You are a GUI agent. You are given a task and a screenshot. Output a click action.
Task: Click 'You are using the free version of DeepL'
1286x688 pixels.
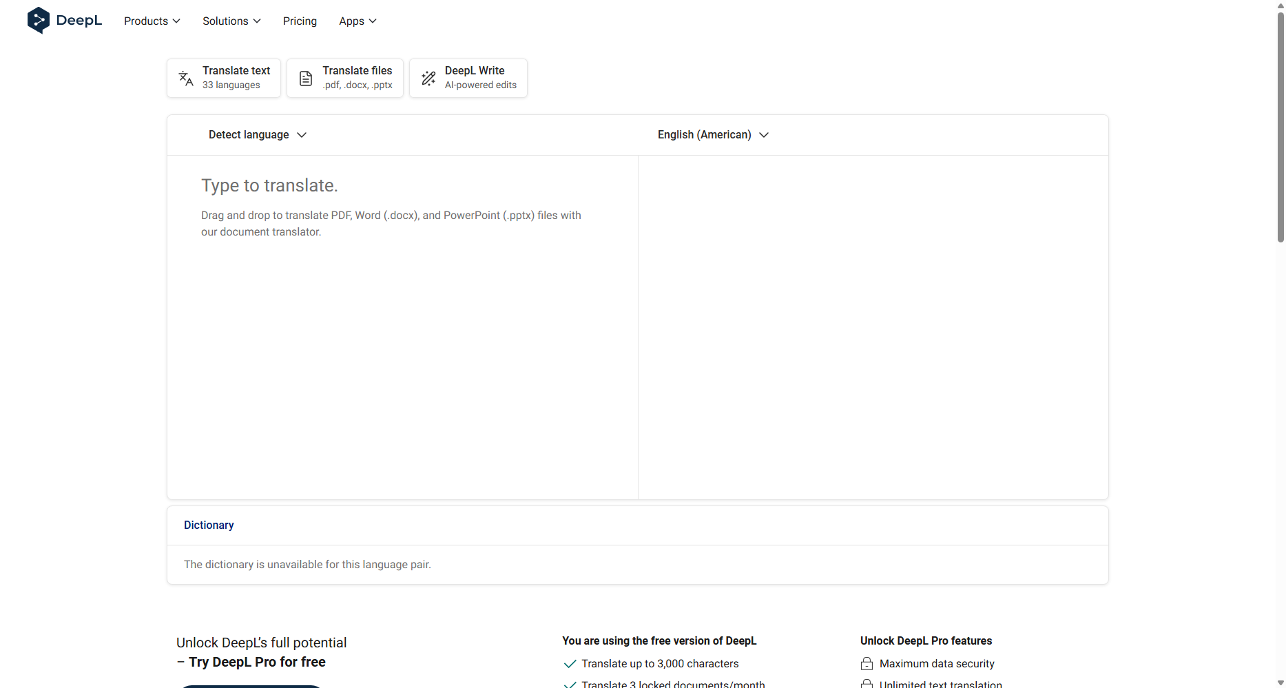pos(659,641)
